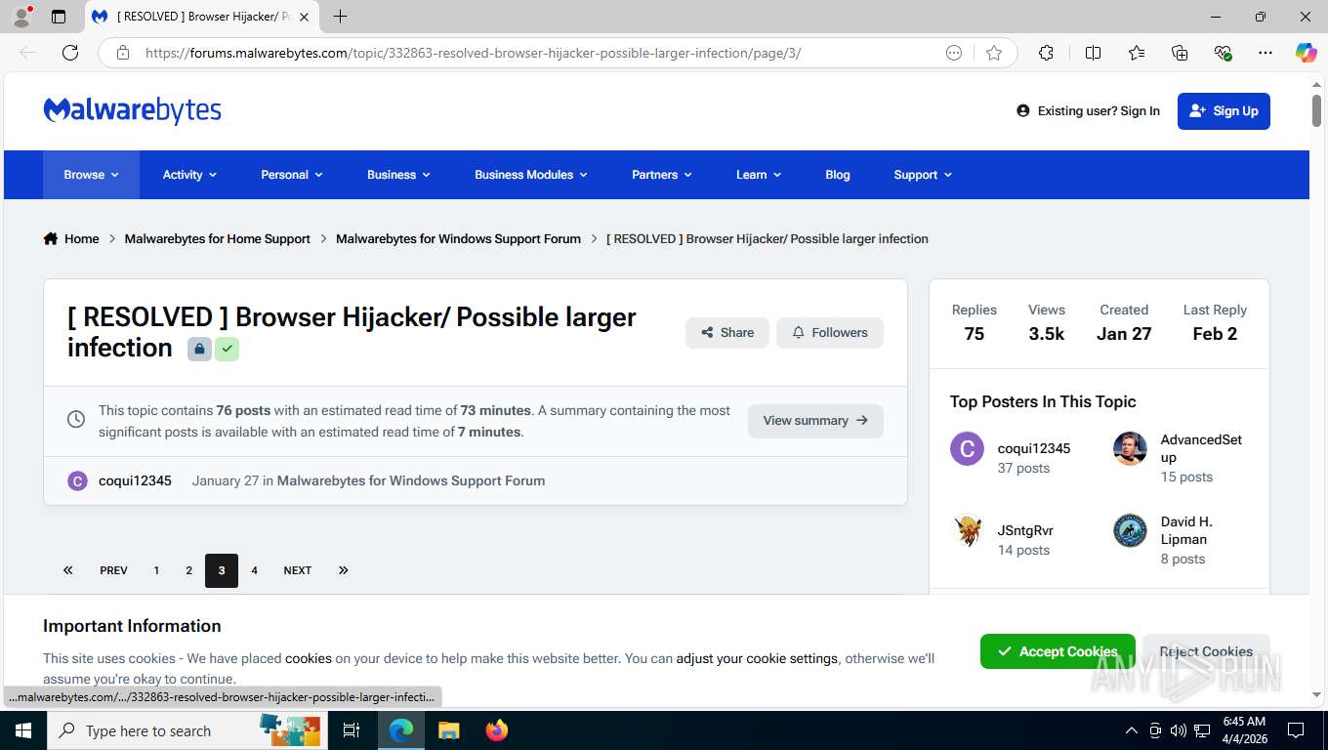1328x750 pixels.
Task: Select current page 3 button
Action: 222,570
